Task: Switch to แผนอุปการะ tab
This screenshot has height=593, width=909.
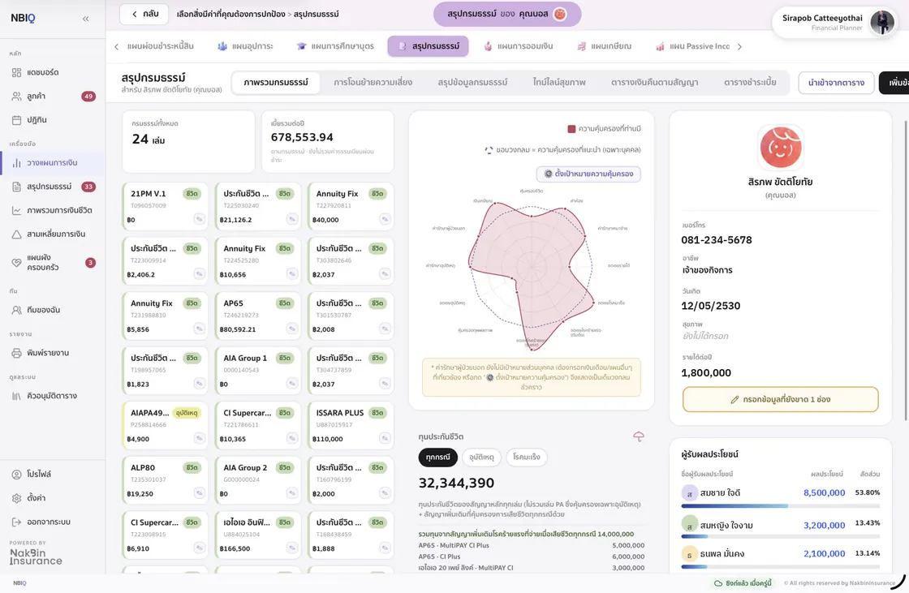Action: tap(245, 46)
